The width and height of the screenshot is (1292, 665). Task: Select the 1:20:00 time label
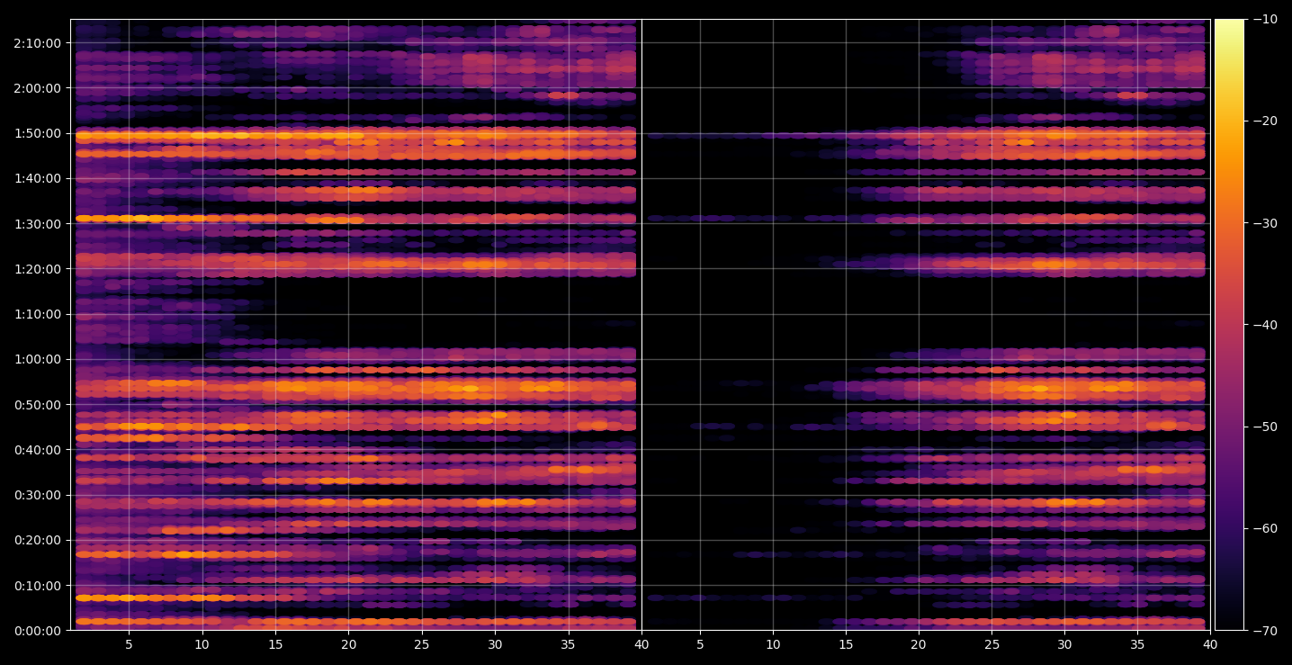click(x=37, y=269)
